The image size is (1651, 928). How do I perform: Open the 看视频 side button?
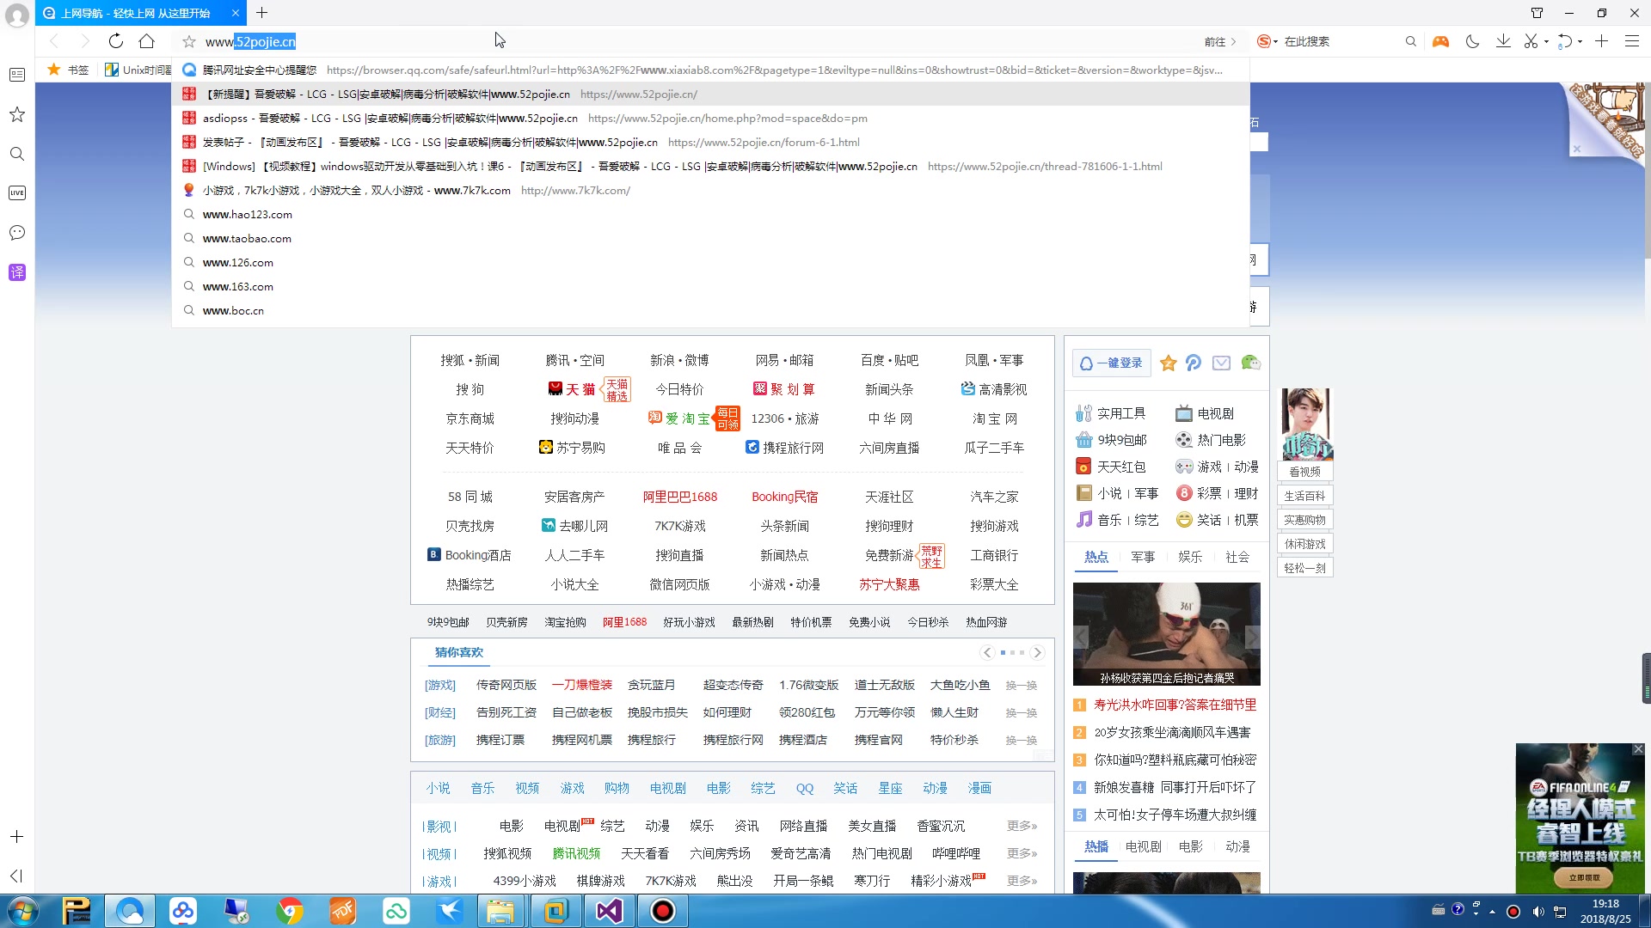(x=1304, y=471)
